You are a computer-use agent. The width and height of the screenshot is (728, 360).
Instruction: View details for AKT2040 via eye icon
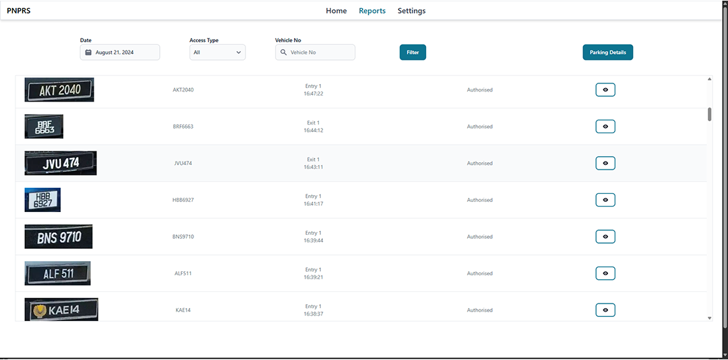[x=605, y=89]
